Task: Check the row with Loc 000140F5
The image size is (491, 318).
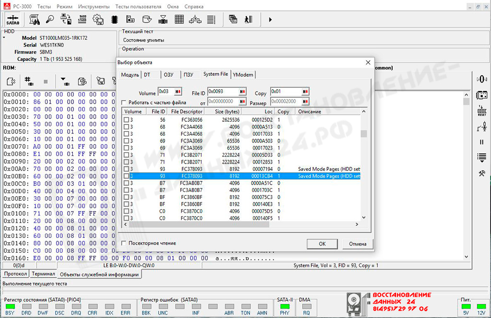Action: pyautogui.click(x=126, y=218)
